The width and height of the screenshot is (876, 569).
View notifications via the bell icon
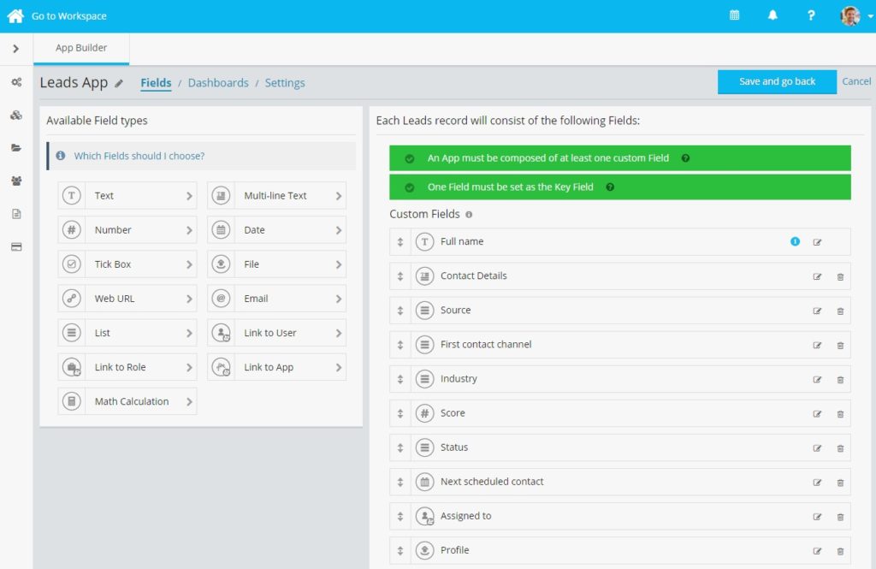[x=772, y=15]
